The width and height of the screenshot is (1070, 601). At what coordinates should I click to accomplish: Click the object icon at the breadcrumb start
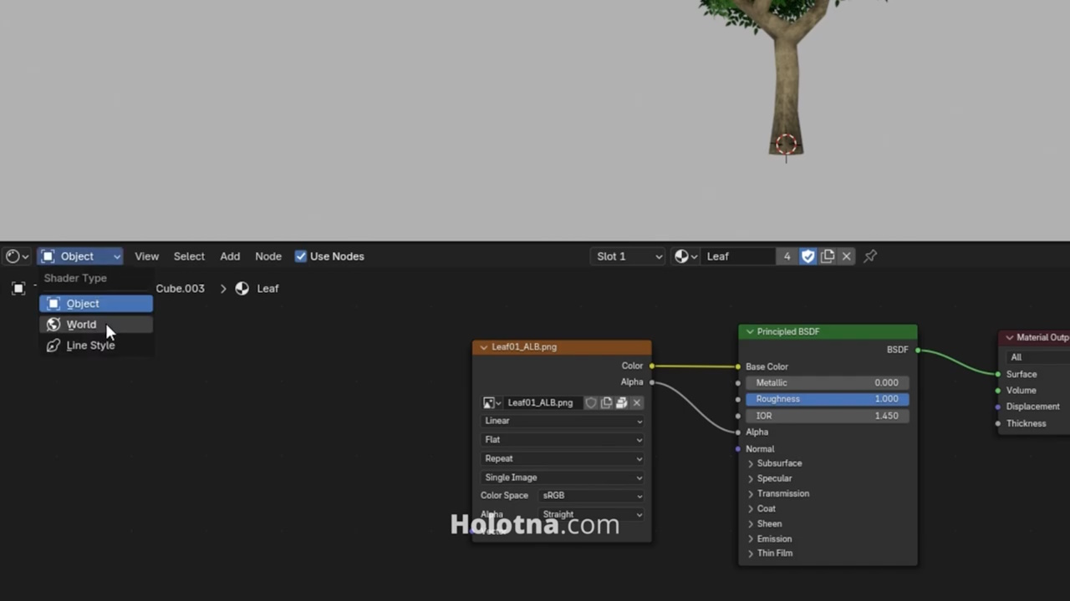pyautogui.click(x=18, y=288)
